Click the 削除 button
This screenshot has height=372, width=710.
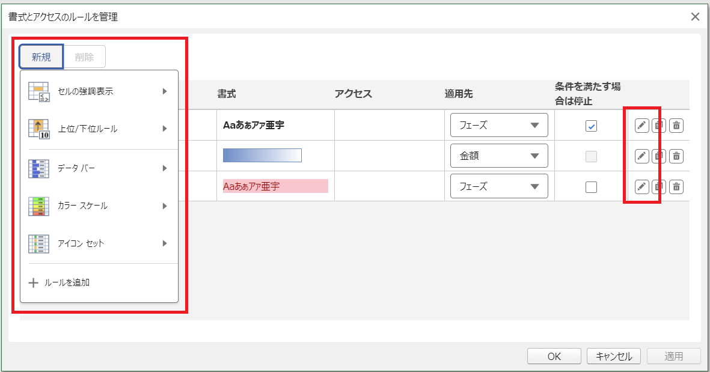tap(84, 56)
